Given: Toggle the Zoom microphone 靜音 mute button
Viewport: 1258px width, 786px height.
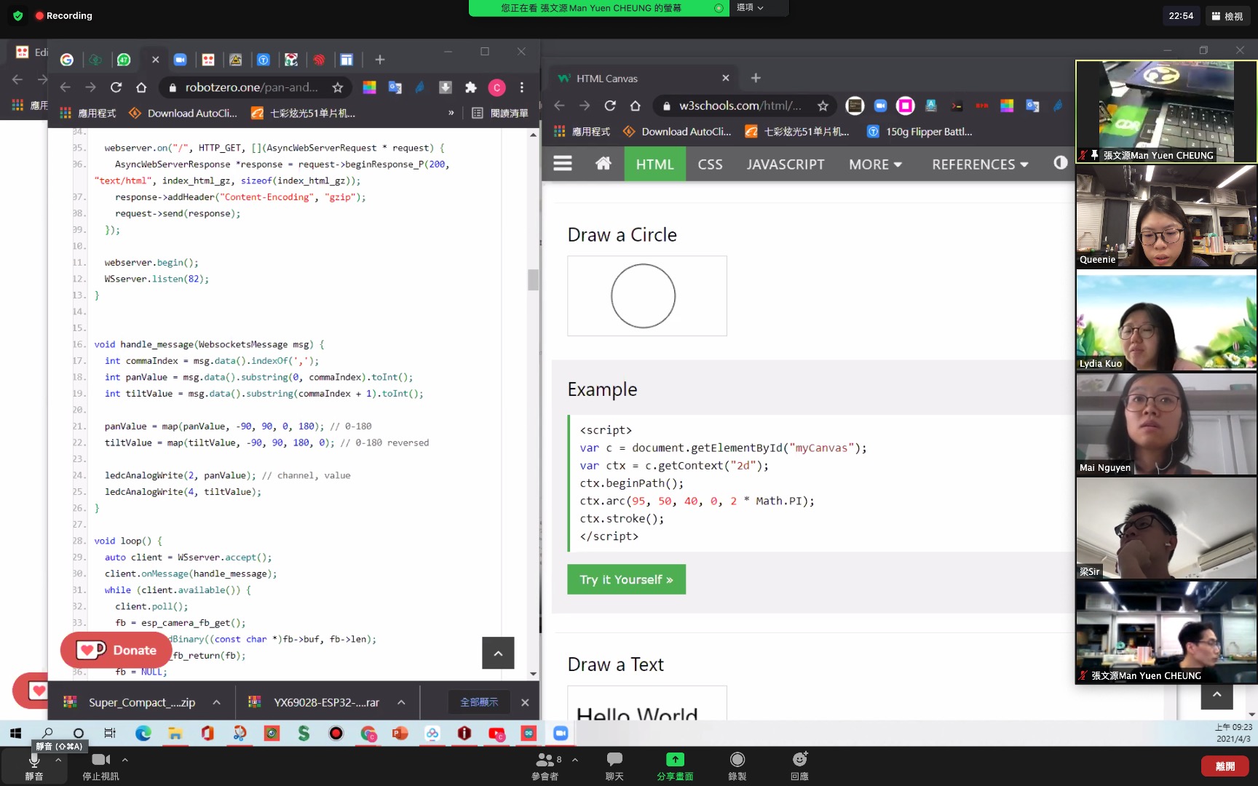Looking at the screenshot, I should click(33, 767).
